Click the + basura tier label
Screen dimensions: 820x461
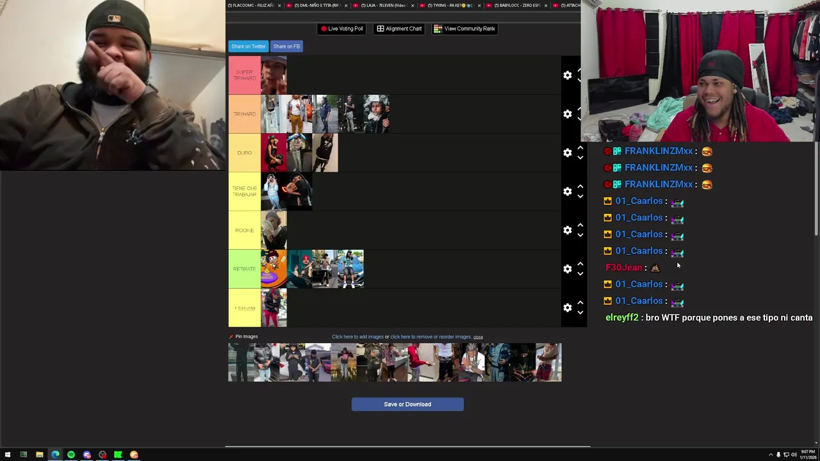tap(245, 308)
